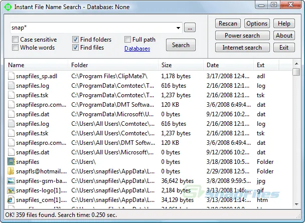Click the browse "..." button beside search box
The width and height of the screenshot is (305, 223).
tap(190, 28)
